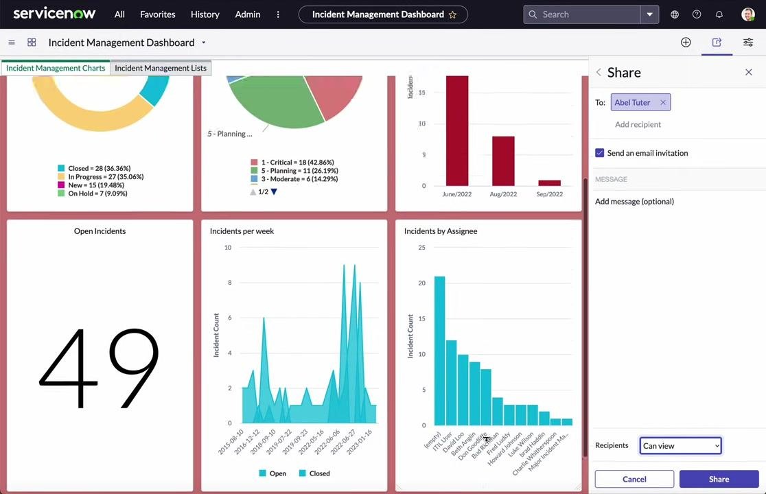The image size is (766, 494).
Task: Open the notifications bell
Action: pyautogui.click(x=719, y=14)
